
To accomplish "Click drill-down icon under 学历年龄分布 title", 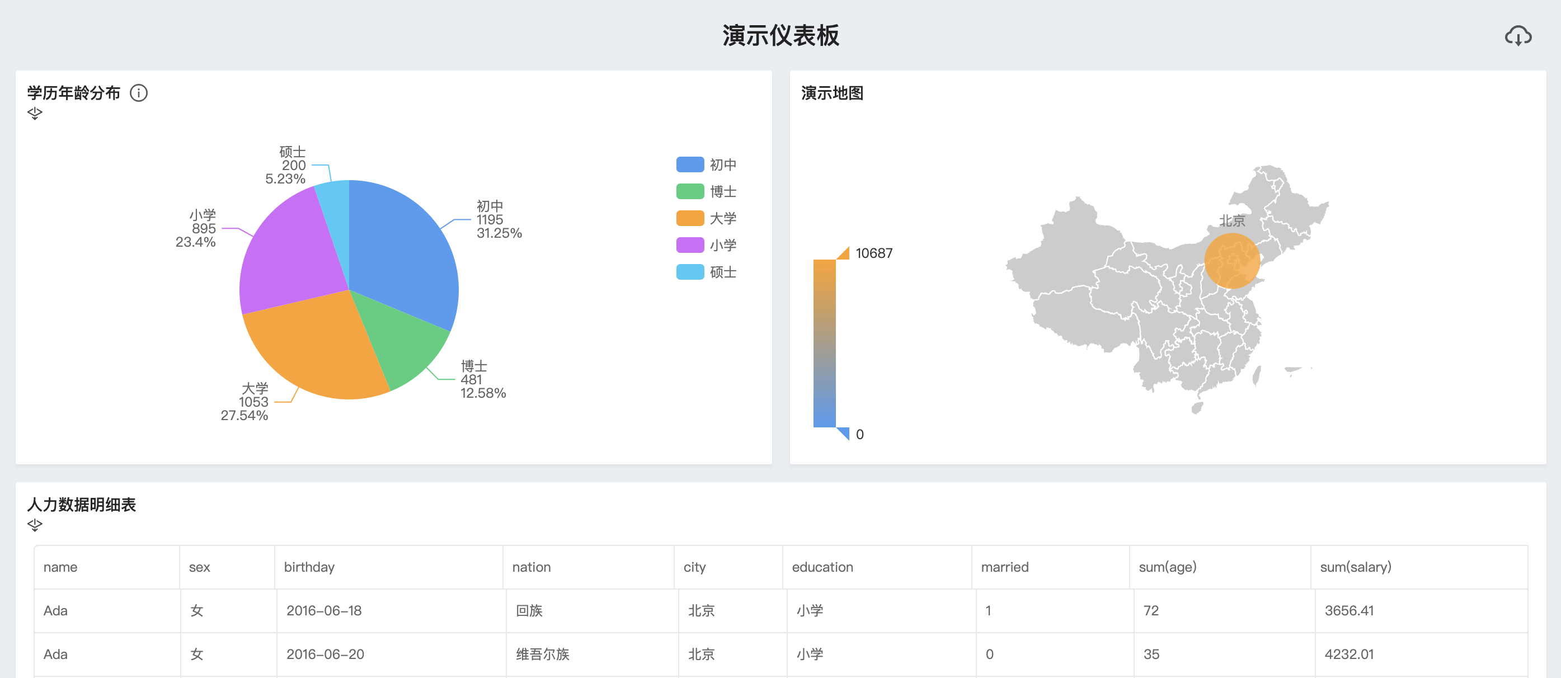I will (35, 114).
